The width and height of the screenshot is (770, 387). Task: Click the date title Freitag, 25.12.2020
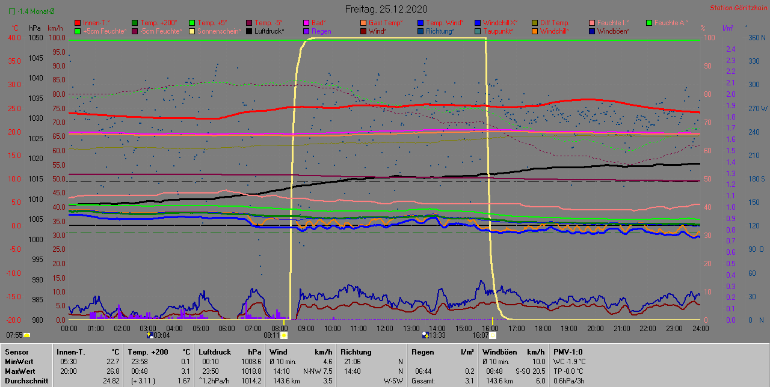[x=386, y=9]
